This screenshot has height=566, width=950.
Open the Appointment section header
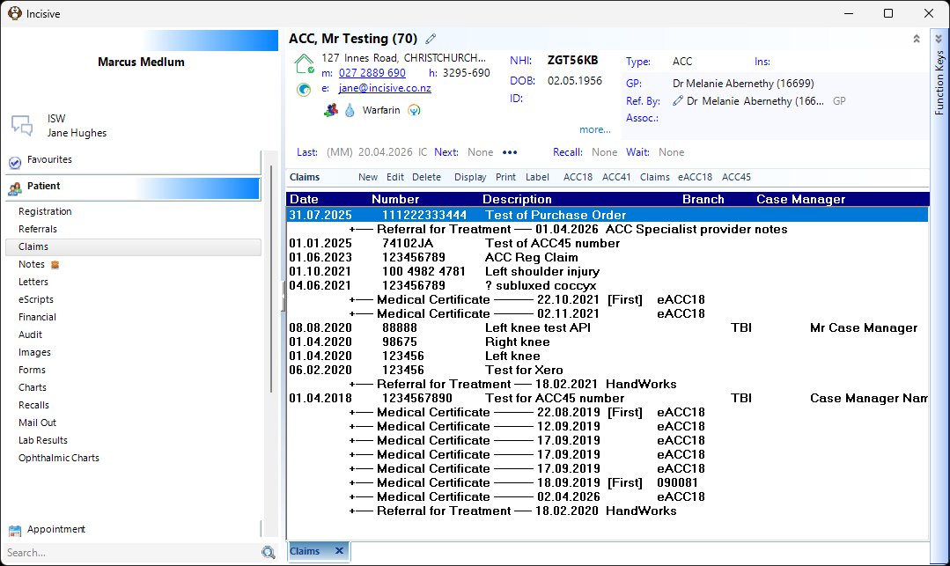(133, 530)
